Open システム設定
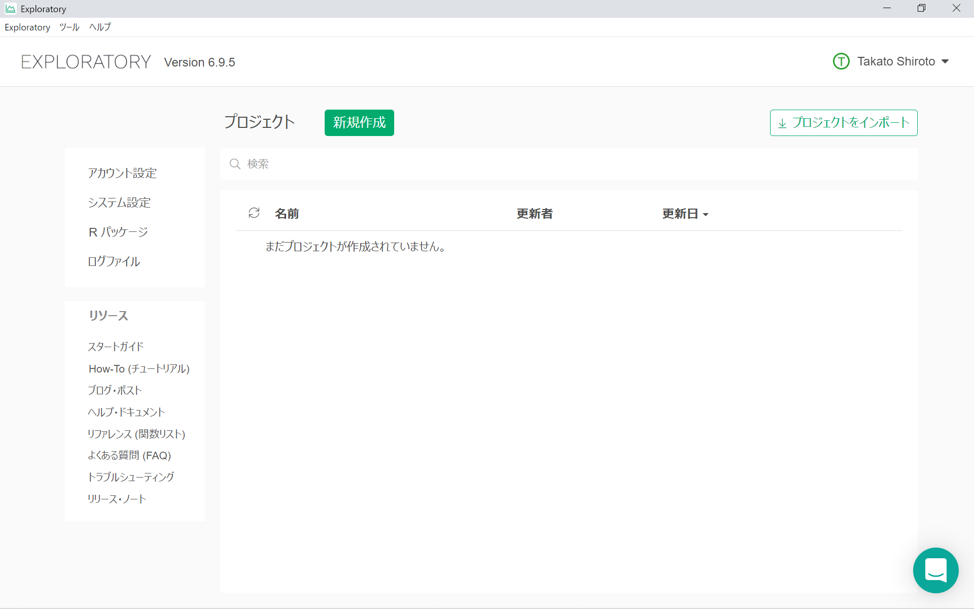 pos(119,202)
